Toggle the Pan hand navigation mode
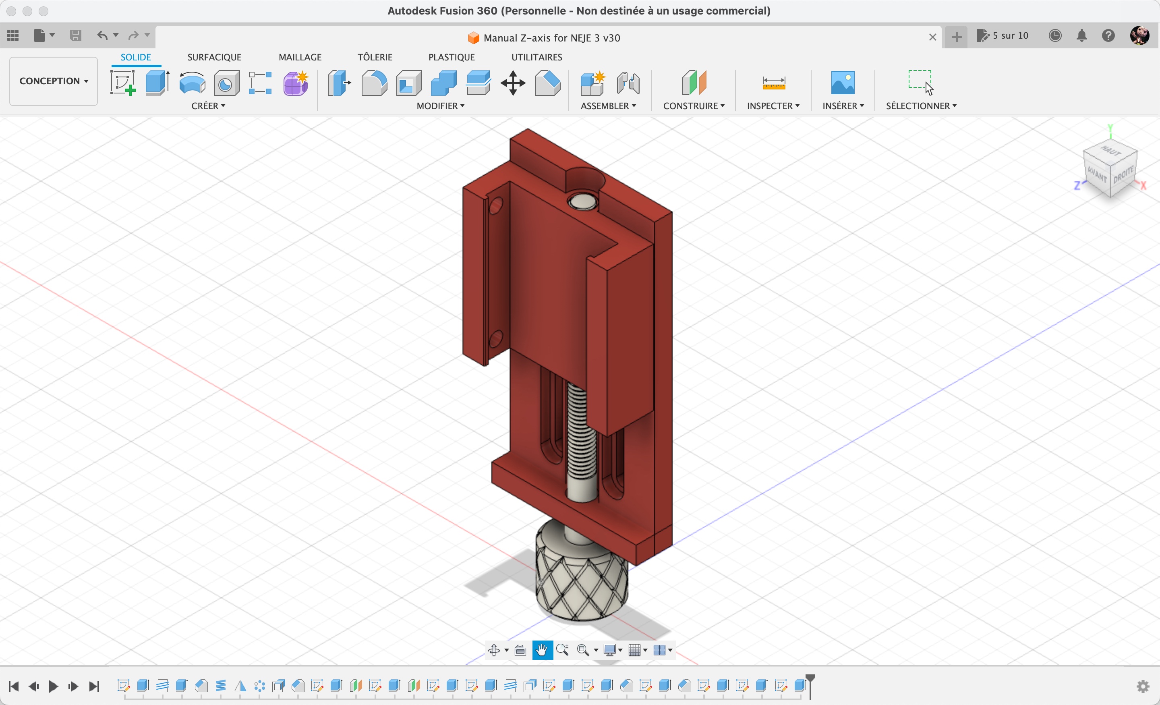1160x705 pixels. click(542, 650)
